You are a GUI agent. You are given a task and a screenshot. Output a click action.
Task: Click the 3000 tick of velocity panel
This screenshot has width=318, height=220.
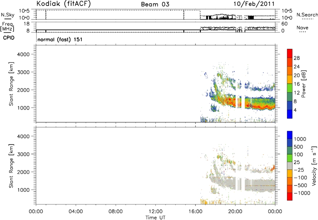pos(23,154)
